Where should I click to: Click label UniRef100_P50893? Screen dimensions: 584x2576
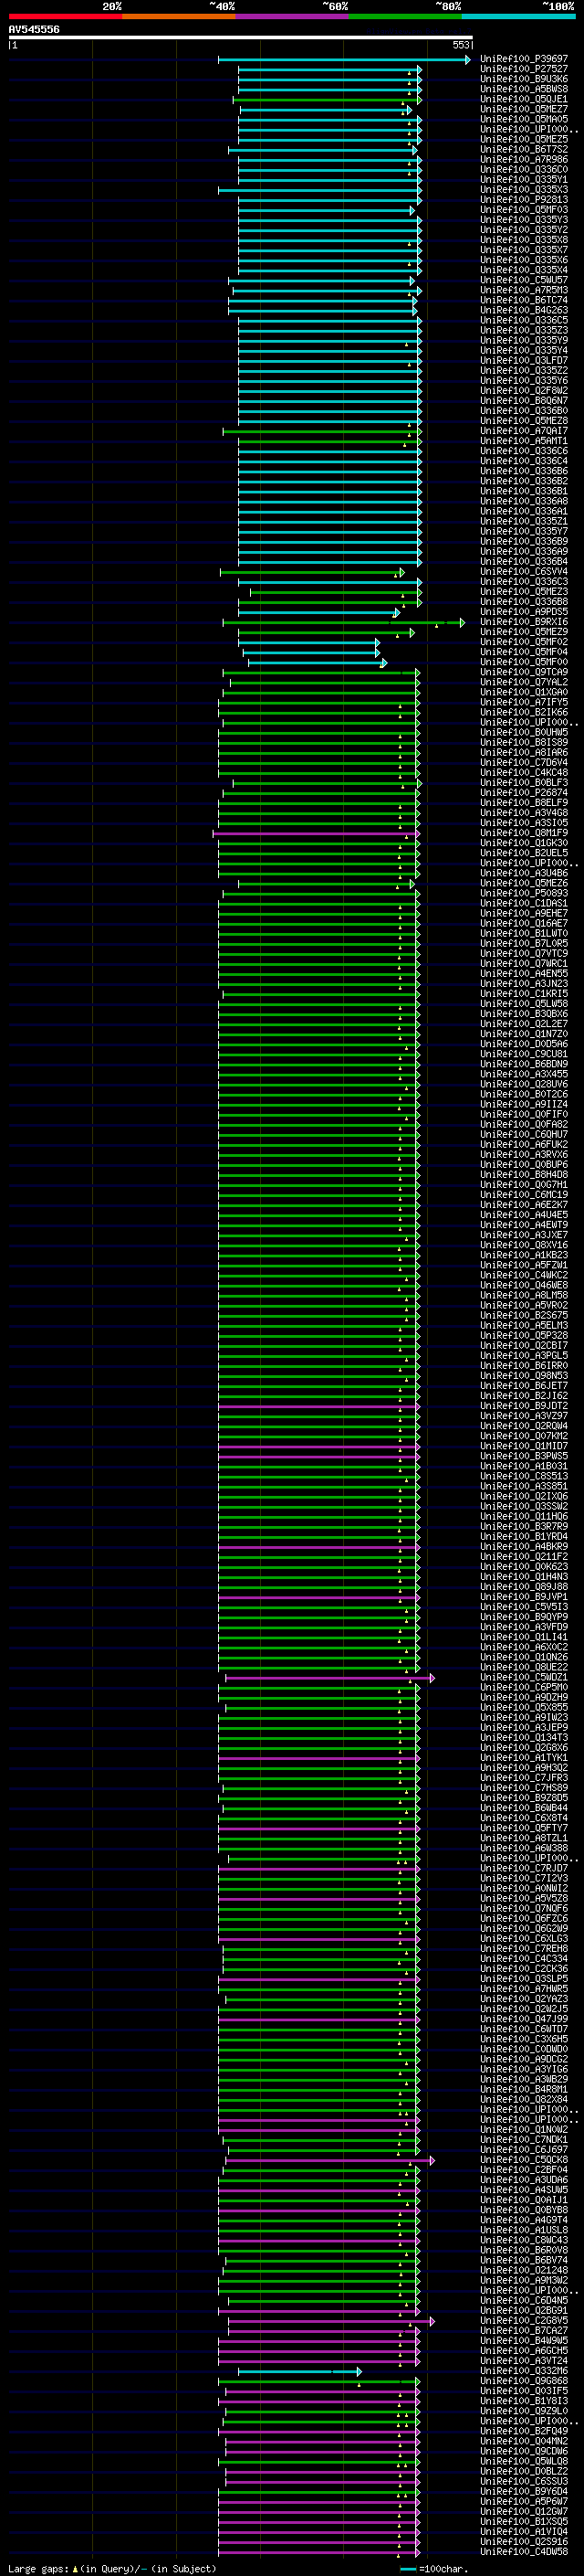coord(523,893)
